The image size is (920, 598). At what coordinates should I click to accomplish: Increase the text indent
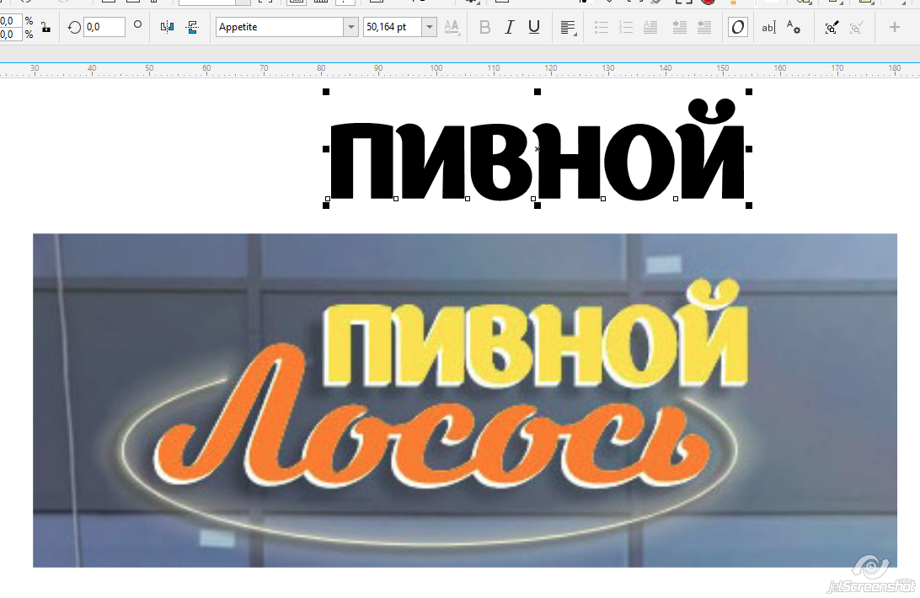point(679,27)
